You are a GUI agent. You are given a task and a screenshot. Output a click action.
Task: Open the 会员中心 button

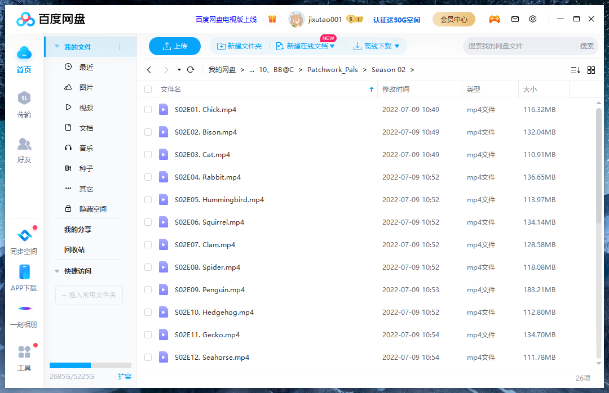(x=453, y=19)
